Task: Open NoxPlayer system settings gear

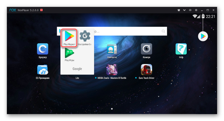Action: point(196,10)
